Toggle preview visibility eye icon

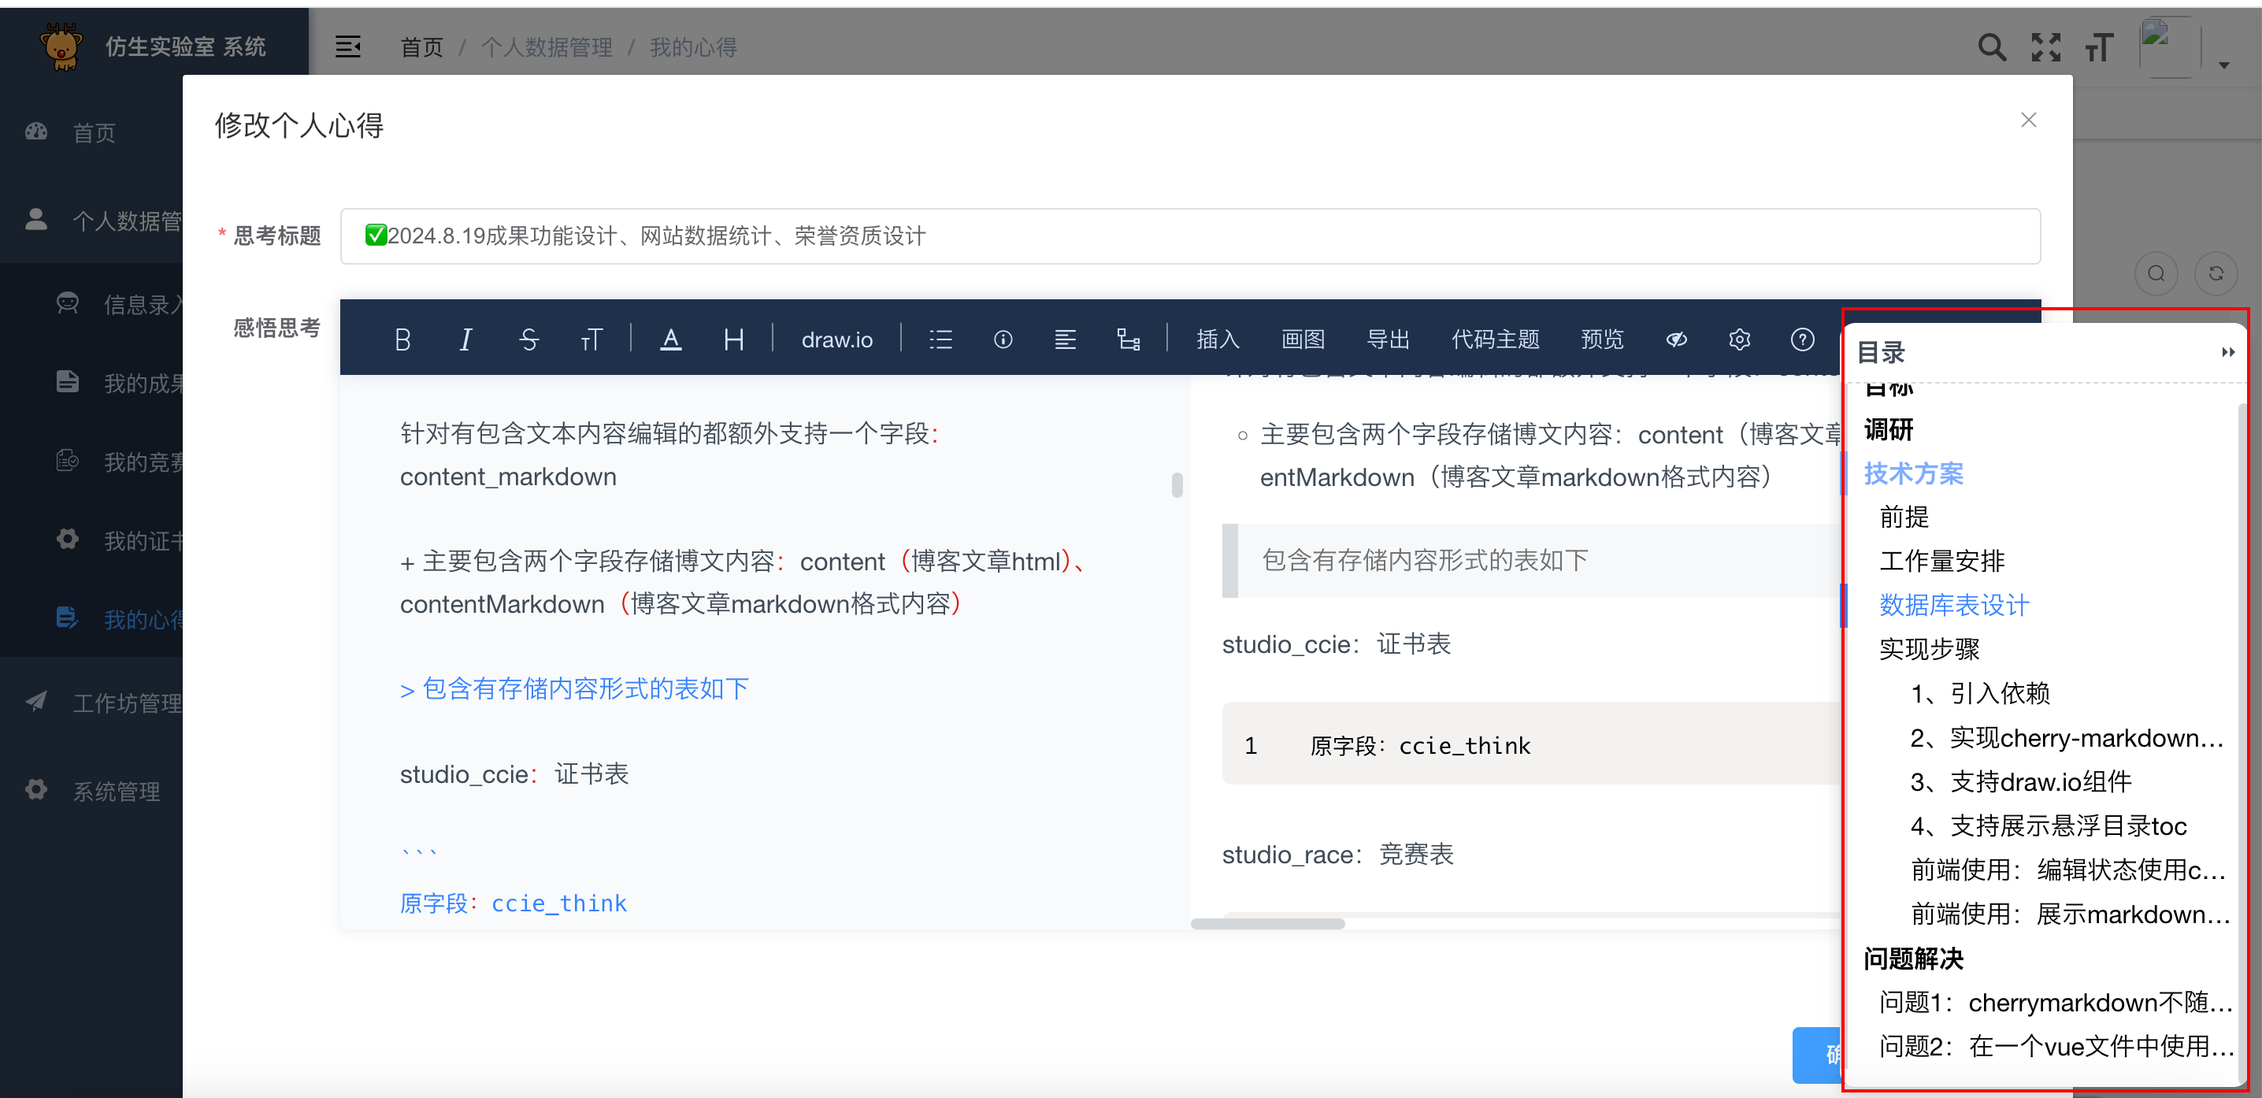(x=1676, y=340)
